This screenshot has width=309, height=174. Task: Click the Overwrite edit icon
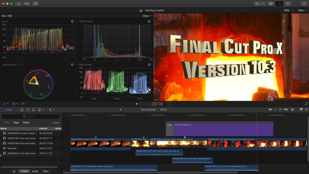tap(40, 110)
